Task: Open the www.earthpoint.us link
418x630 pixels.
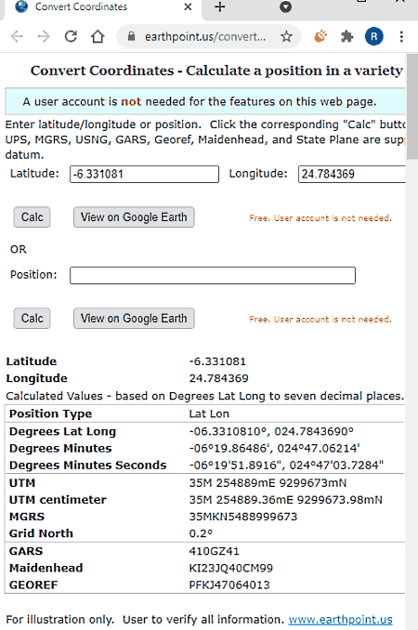Action: 340,619
